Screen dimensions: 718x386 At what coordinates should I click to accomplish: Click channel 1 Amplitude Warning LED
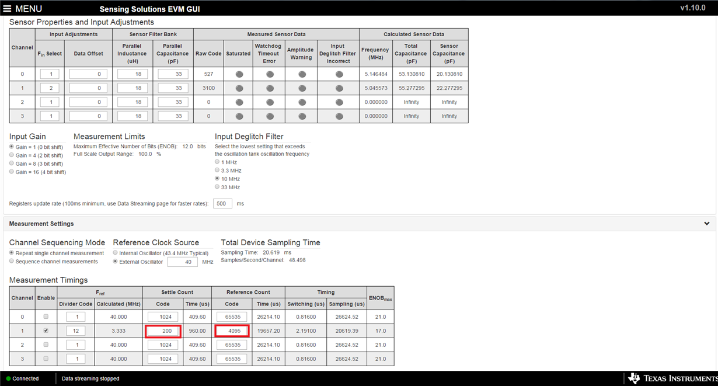coord(302,88)
